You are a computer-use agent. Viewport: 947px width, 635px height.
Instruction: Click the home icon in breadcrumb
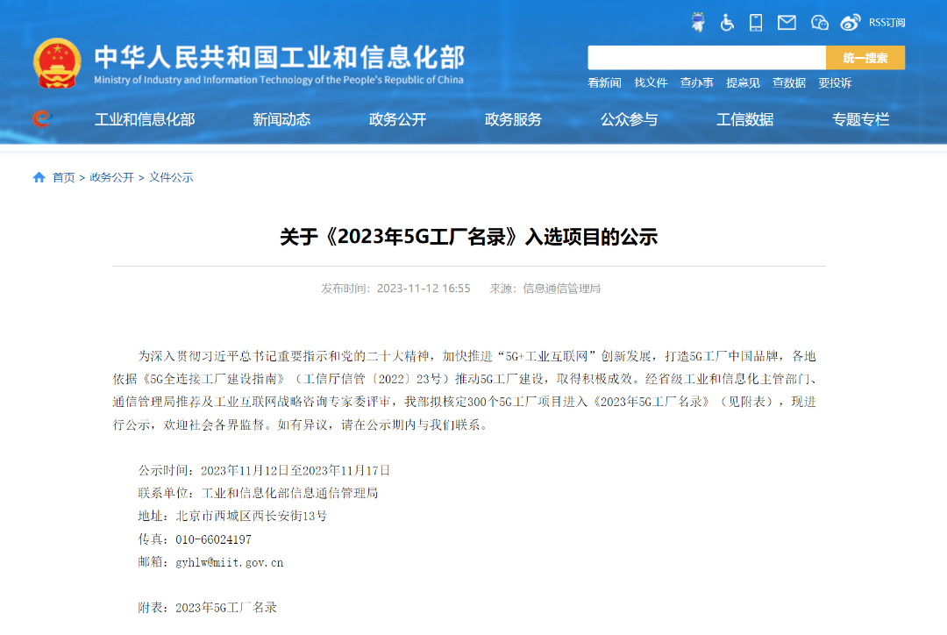(39, 177)
